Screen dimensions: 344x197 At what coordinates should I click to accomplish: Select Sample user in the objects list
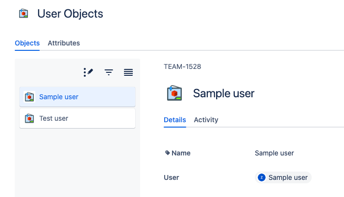59,97
